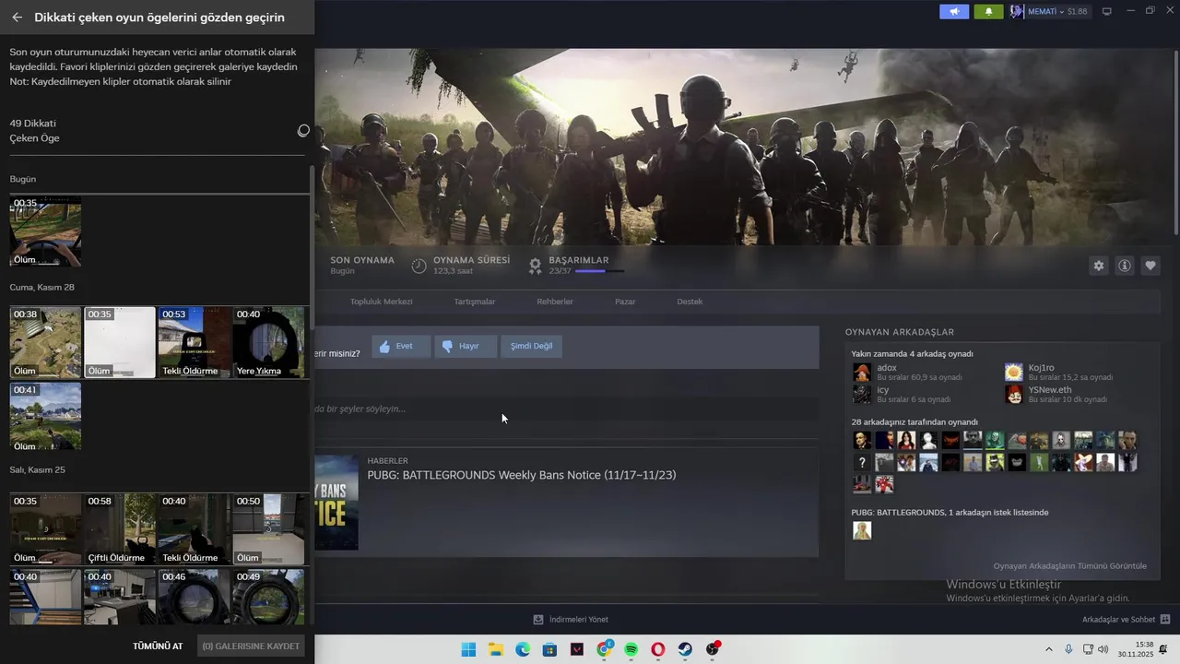This screenshot has width=1180, height=664.
Task: Switch to the Rehberler tab
Action: 555,302
